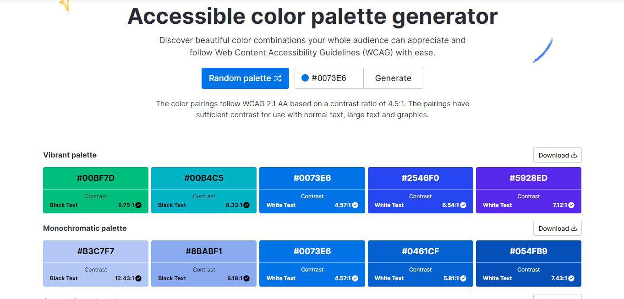Select the #B3C7F7 light blue swatch
Image resolution: width=624 pixels, height=299 pixels.
[x=96, y=251]
